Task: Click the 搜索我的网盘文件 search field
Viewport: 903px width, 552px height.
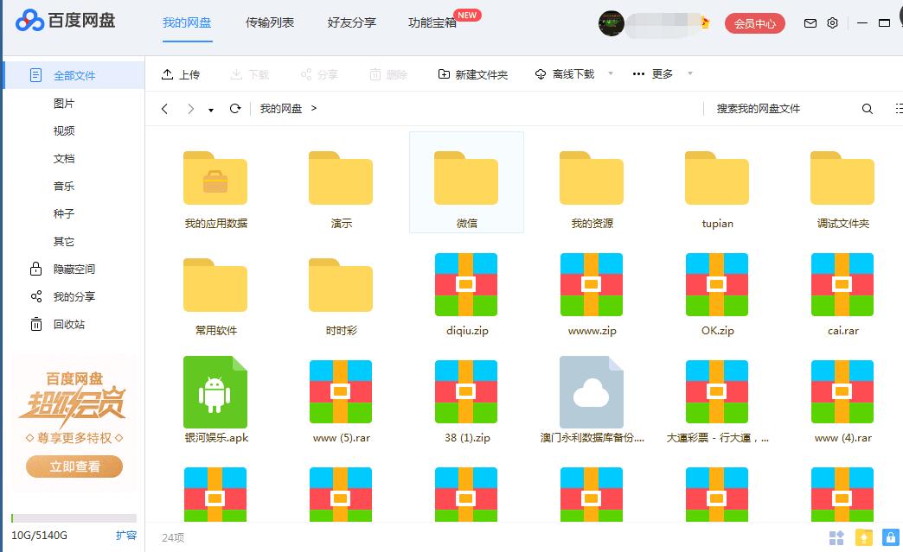Action: [x=784, y=109]
